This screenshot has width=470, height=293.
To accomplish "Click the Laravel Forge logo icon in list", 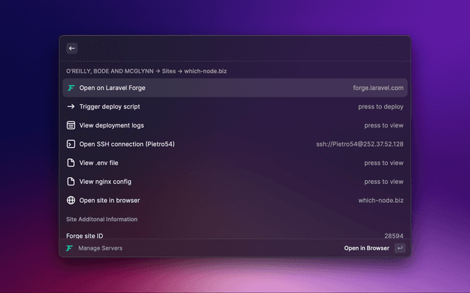I will pos(71,88).
